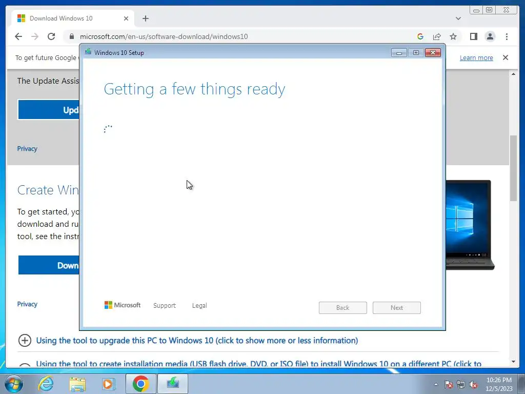Image resolution: width=525 pixels, height=394 pixels.
Task: Click the address bar URL
Action: click(164, 36)
